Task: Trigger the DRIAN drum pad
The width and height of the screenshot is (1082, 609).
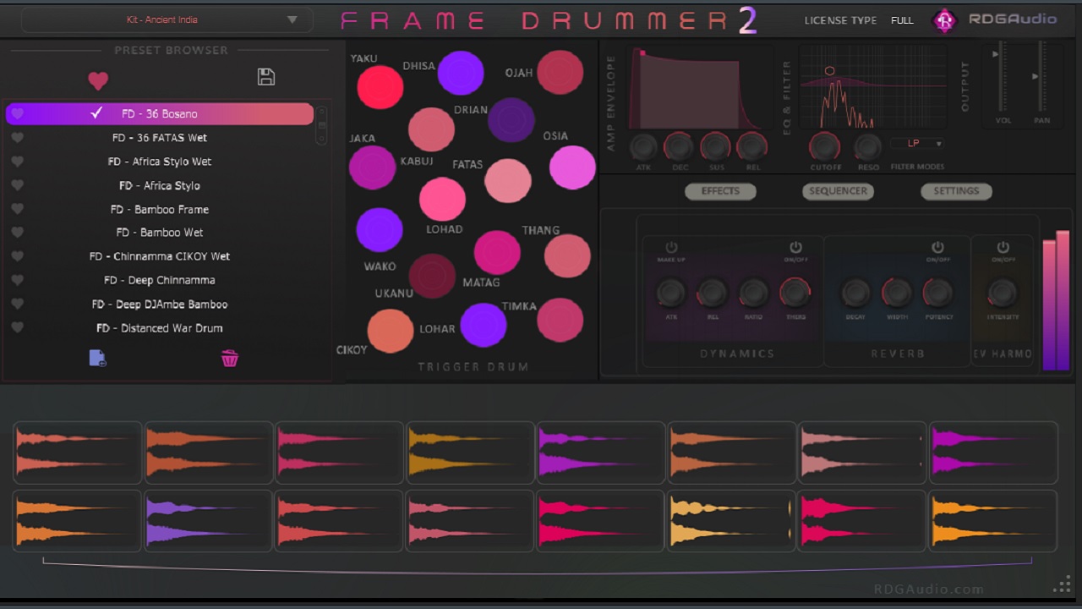Action: (511, 120)
